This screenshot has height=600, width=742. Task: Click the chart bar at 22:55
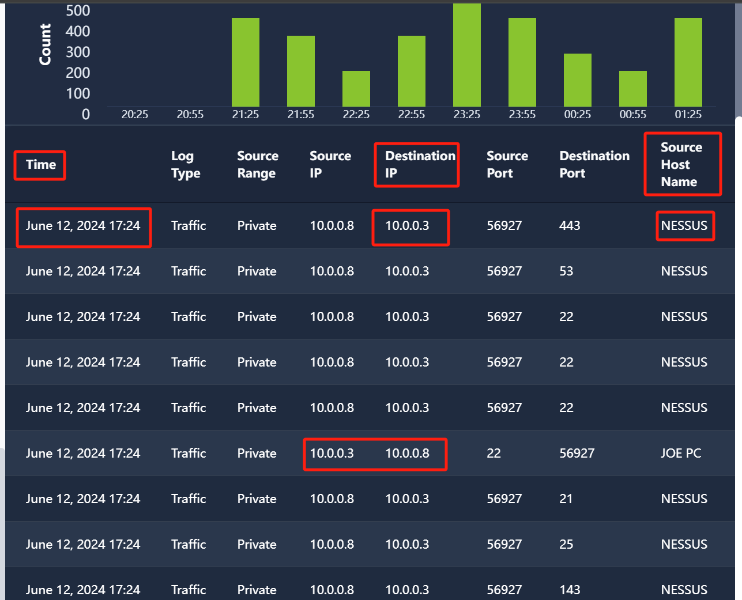(412, 71)
